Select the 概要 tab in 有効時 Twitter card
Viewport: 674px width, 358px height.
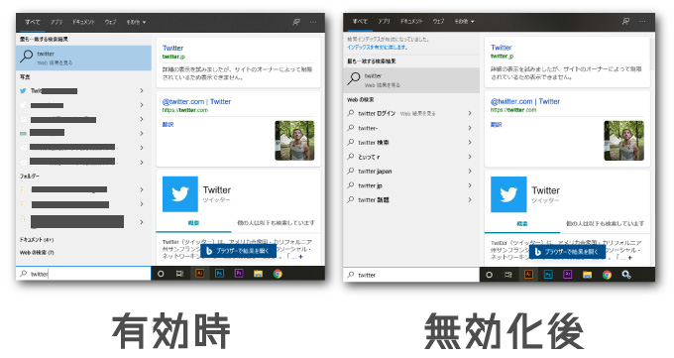pos(193,223)
